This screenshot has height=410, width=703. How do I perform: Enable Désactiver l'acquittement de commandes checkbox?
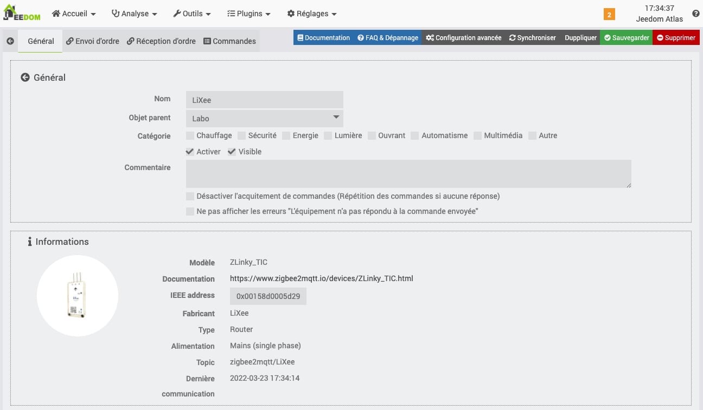tap(190, 196)
